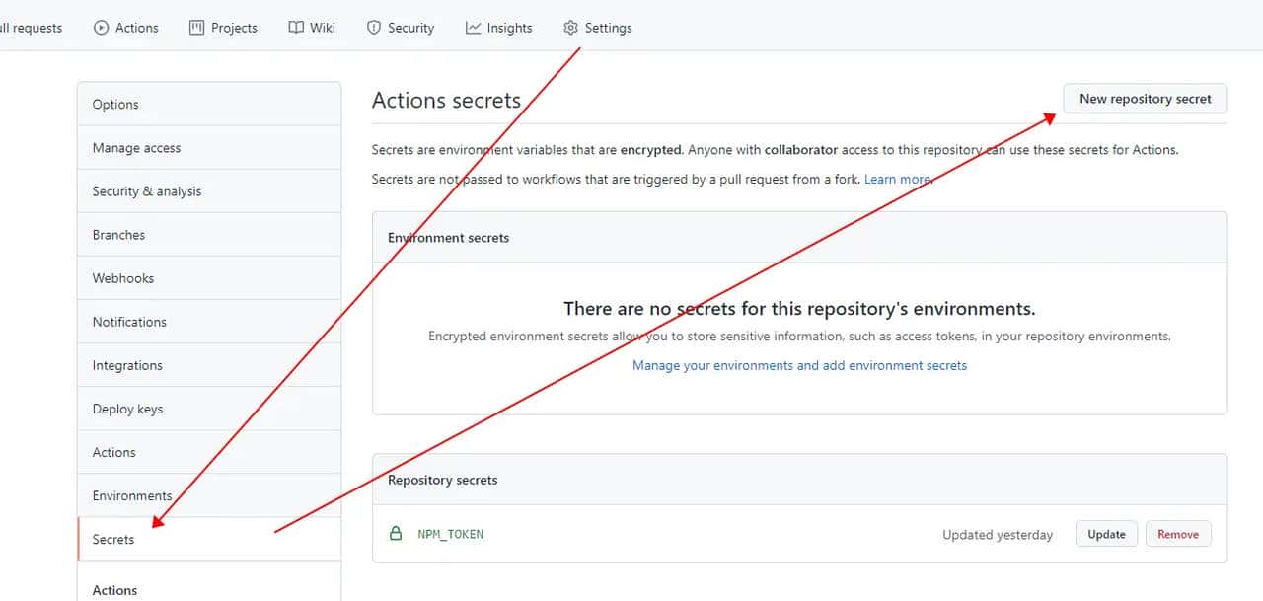This screenshot has height=601, width=1263.
Task: Select Options in the settings sidebar
Action: [115, 105]
